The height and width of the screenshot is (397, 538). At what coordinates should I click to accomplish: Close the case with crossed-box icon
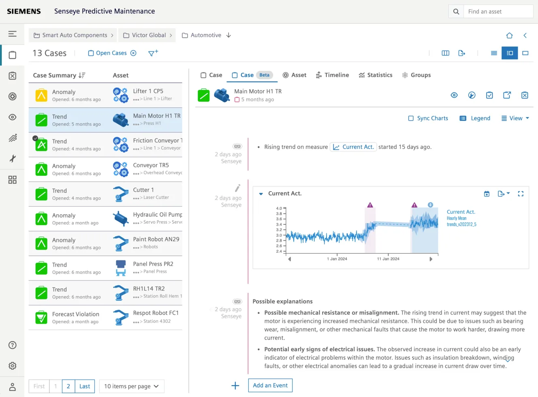(525, 95)
